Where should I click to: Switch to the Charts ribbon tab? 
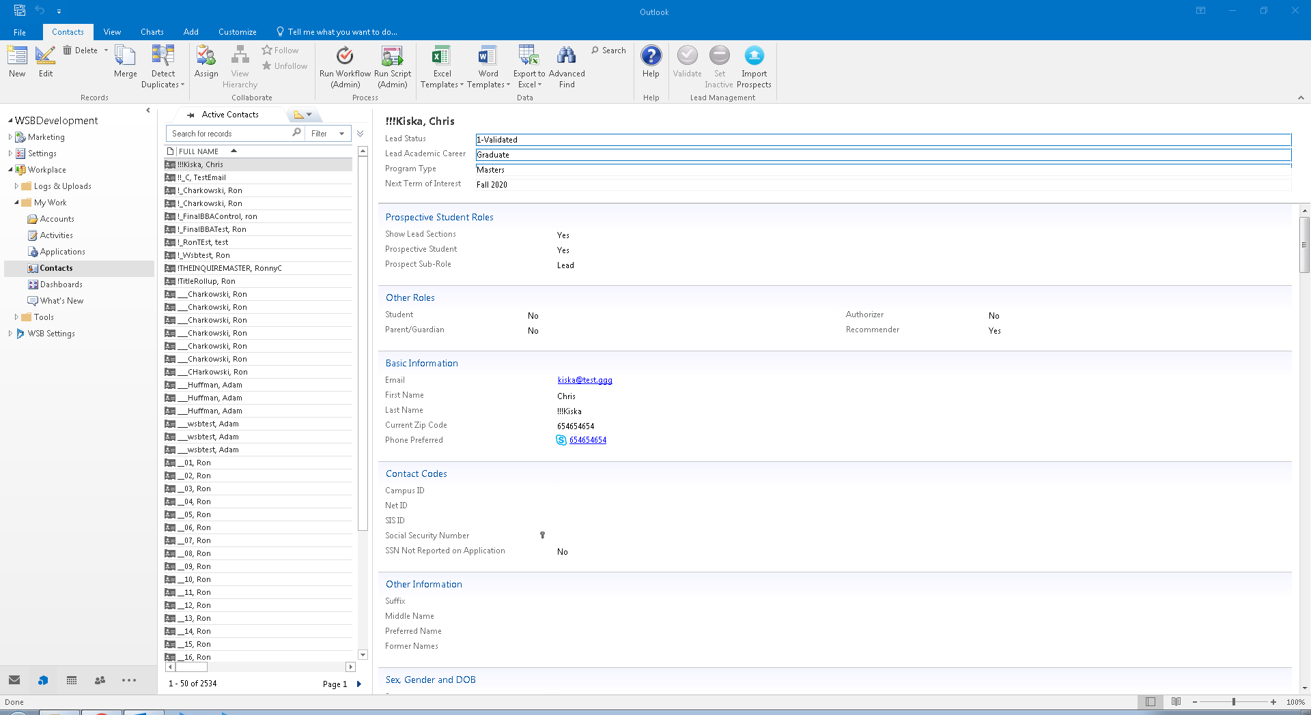tap(152, 32)
